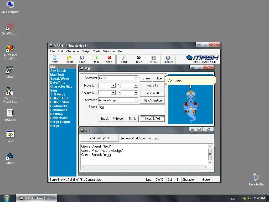
Task: Select Character Size in the sidebar
Action: click(x=61, y=86)
